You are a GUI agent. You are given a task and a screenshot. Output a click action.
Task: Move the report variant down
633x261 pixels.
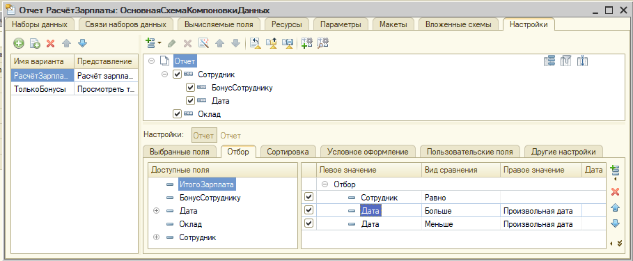(x=82, y=44)
